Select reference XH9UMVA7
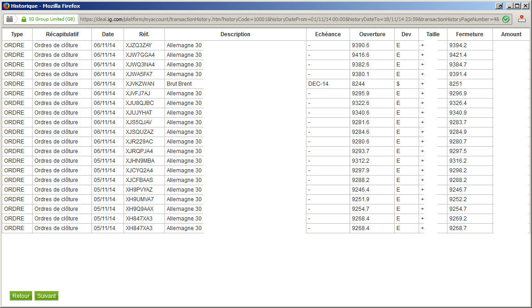Screen dimensions: 532x308 coord(140,199)
